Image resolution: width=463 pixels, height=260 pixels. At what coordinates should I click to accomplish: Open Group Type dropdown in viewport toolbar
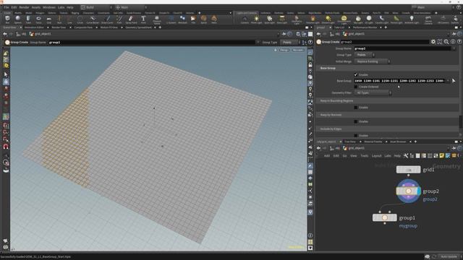coord(289,42)
